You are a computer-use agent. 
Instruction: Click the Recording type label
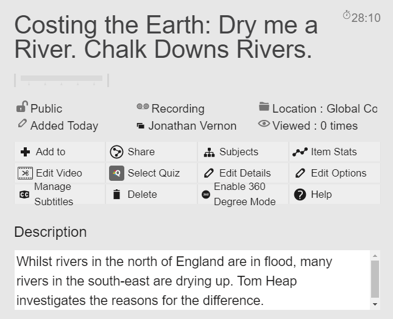tap(178, 109)
